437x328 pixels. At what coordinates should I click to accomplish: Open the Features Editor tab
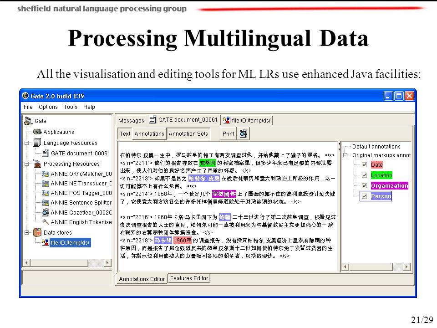tap(189, 278)
